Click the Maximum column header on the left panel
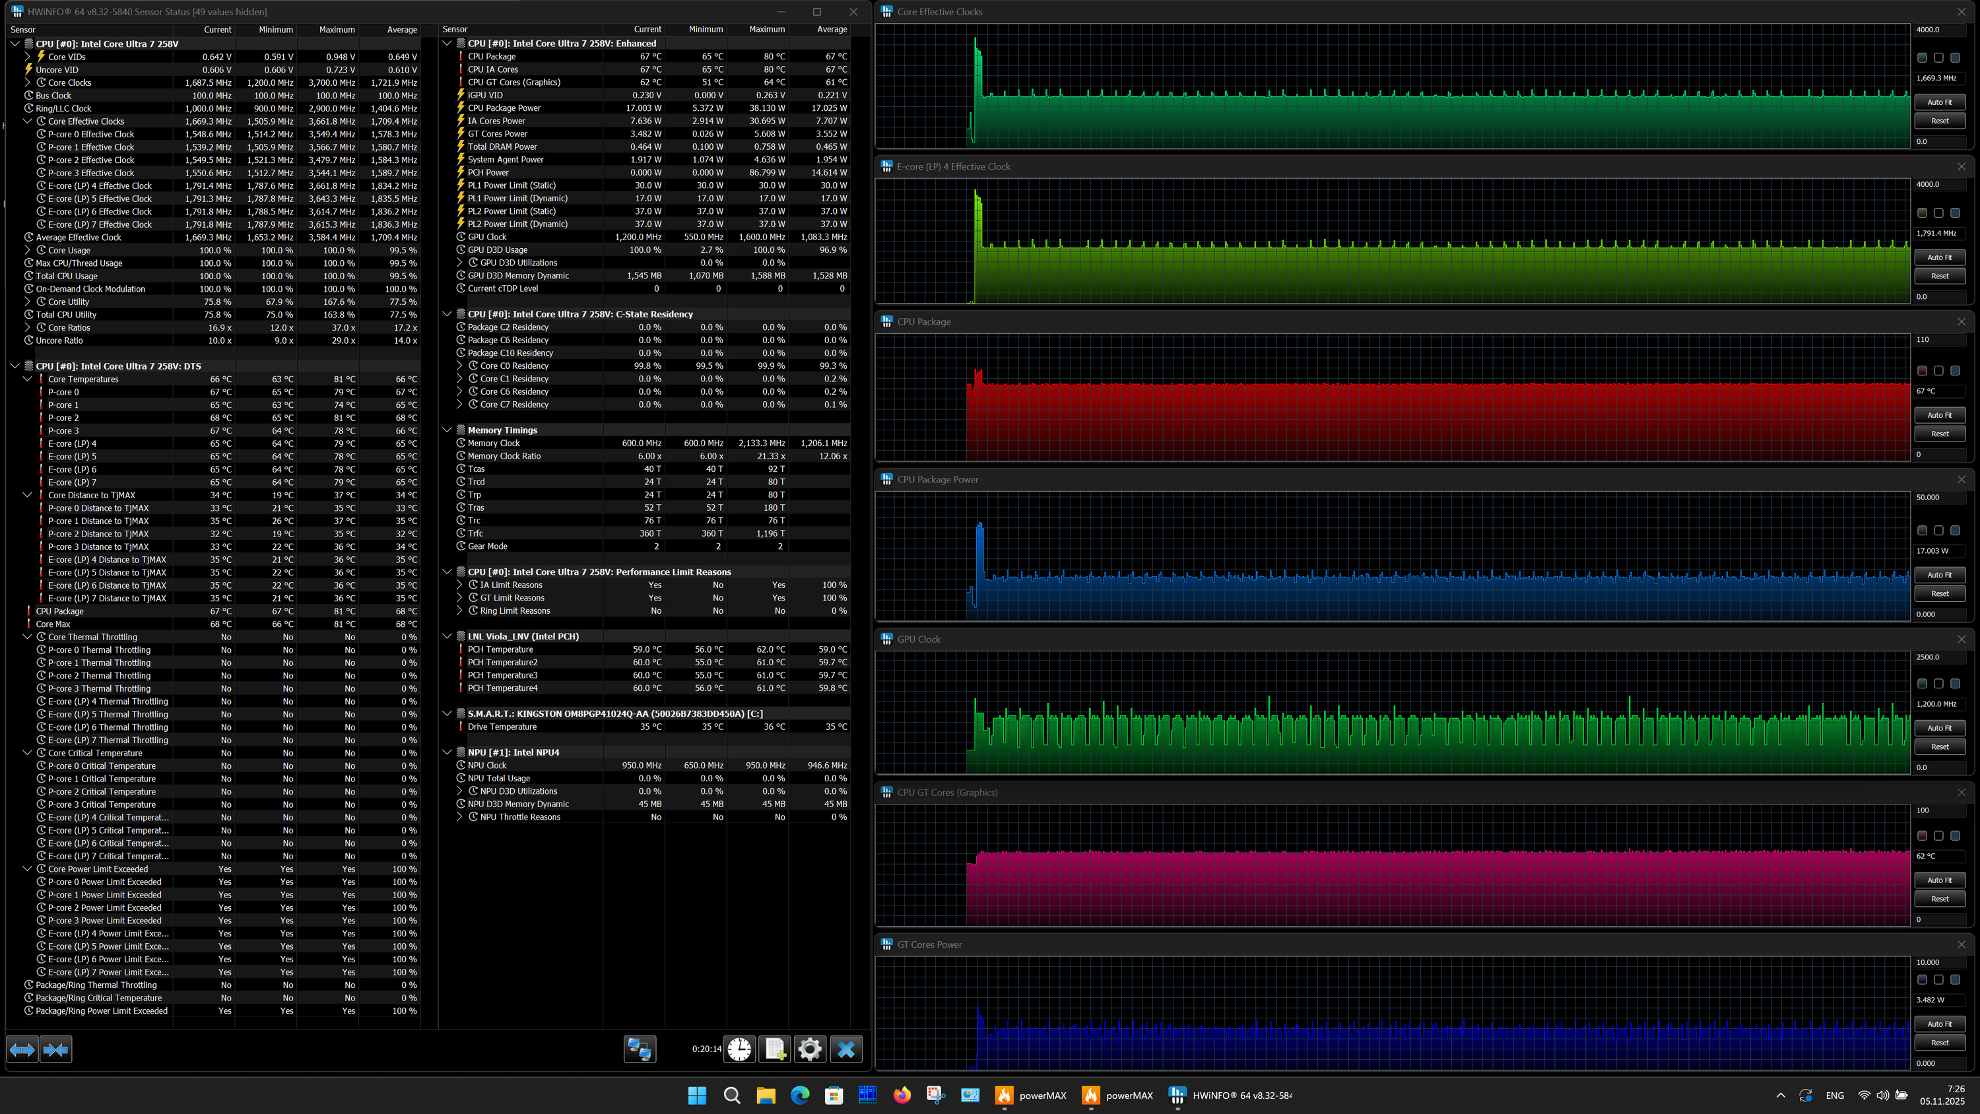Screen dimensions: 1980x1114 point(337,30)
